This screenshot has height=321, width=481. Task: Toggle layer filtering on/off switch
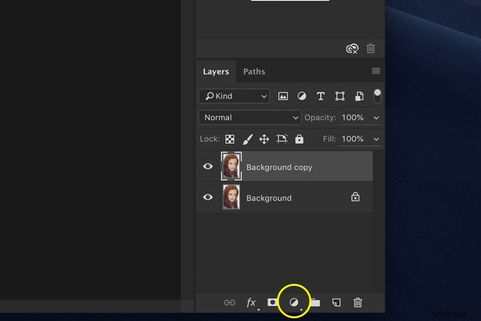point(377,96)
